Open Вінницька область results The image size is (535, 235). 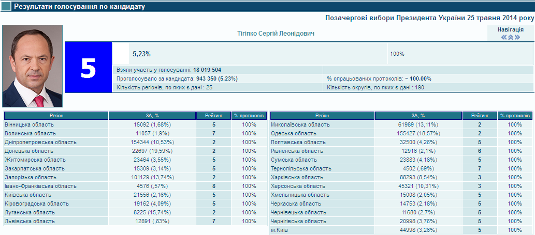click(x=29, y=125)
